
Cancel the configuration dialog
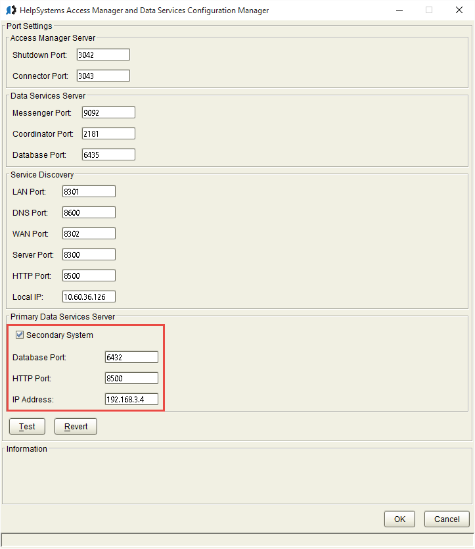pyautogui.click(x=447, y=519)
